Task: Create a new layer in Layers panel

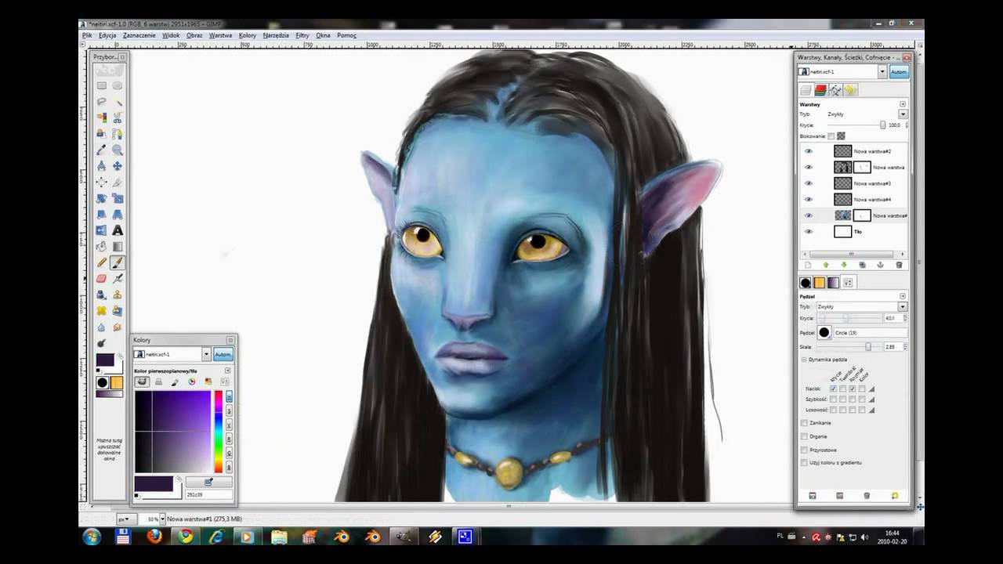Action: tap(808, 265)
